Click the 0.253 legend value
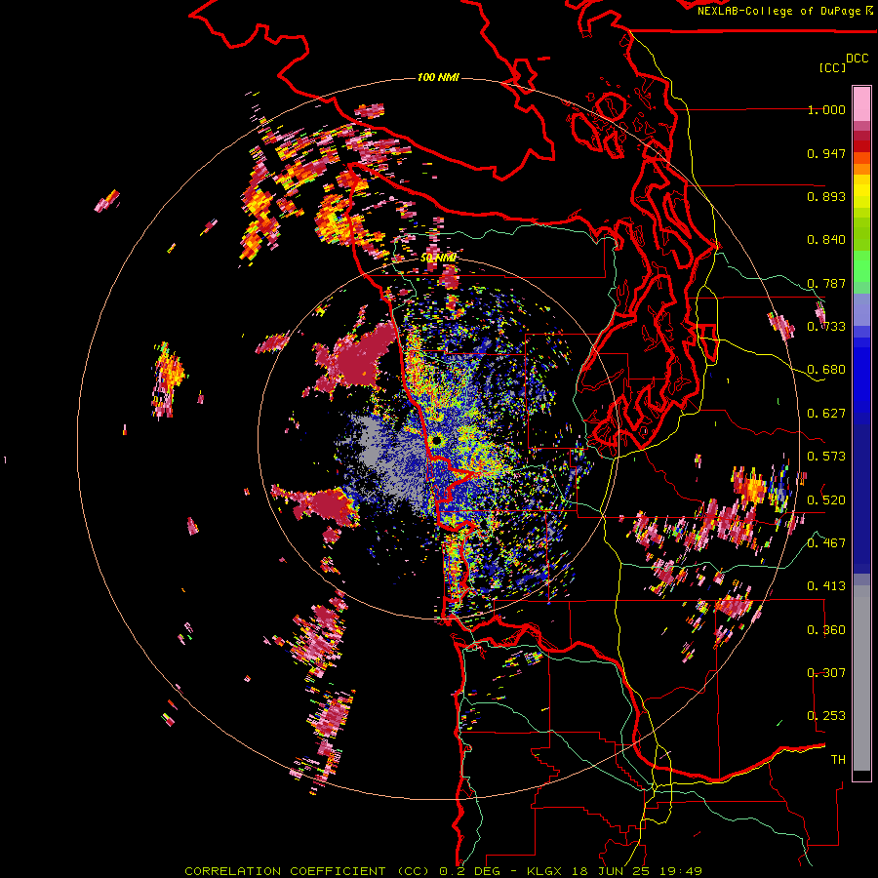The image size is (878, 878). 826,716
